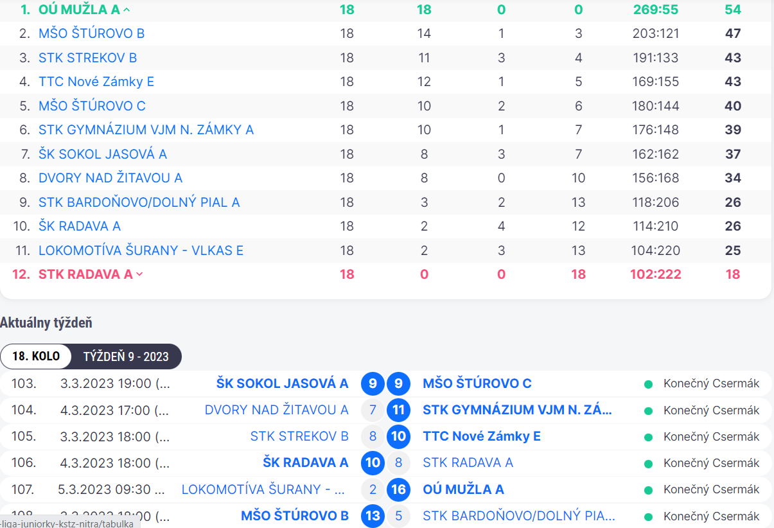
Task: Click ŠK SOKOL JASOVÁ A score ratio 162:162
Action: 655,154
